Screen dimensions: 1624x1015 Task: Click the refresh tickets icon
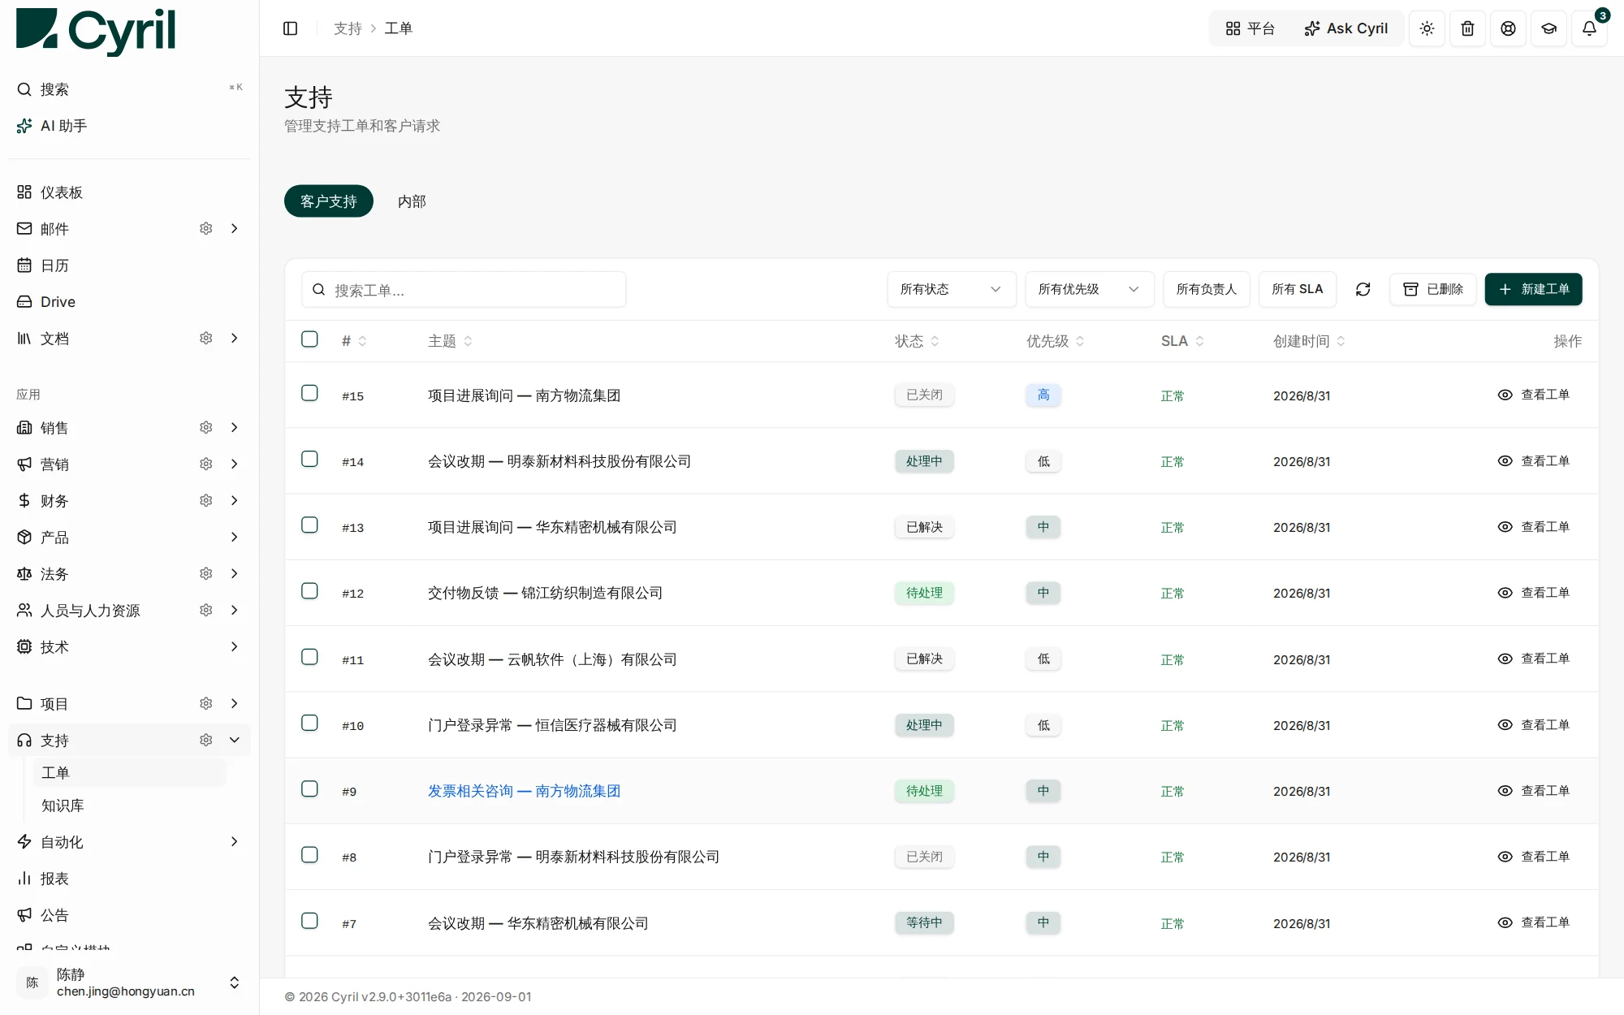click(x=1363, y=289)
